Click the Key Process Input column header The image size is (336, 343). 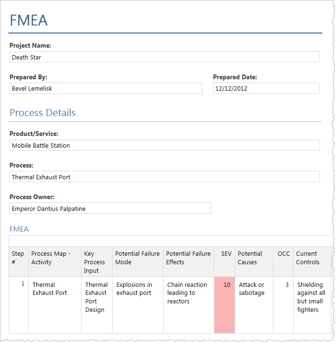click(x=97, y=262)
